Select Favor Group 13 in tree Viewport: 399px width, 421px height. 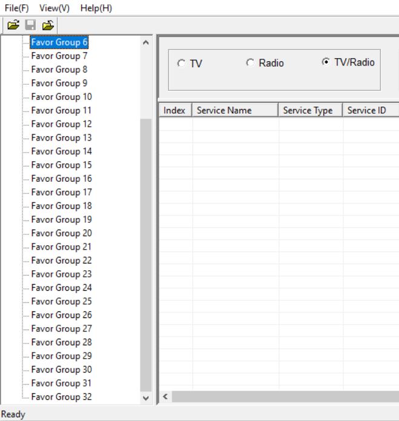61,138
